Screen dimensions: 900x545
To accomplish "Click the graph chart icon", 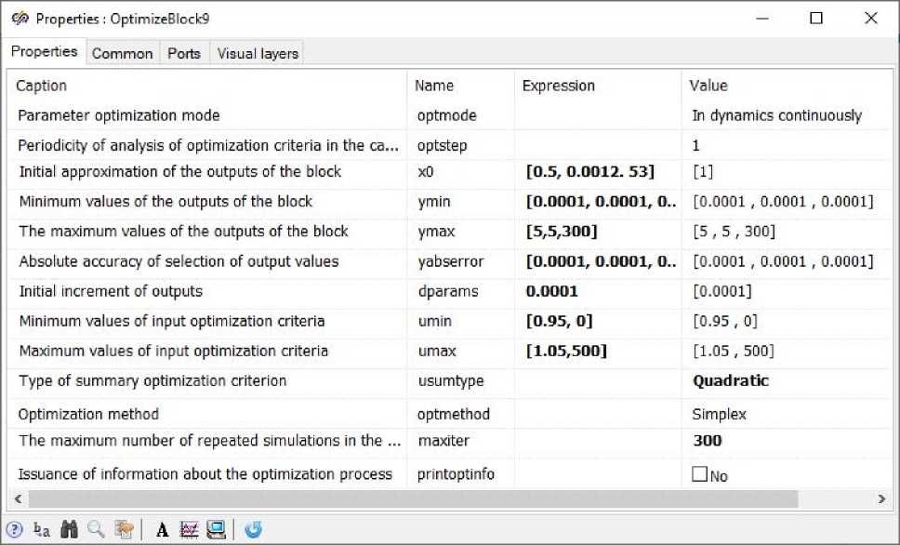I will pos(189,529).
